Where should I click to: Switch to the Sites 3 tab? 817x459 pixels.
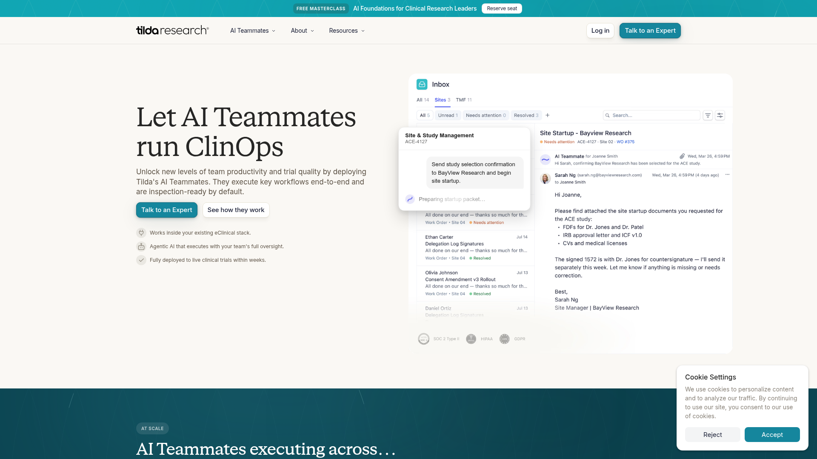(443, 100)
